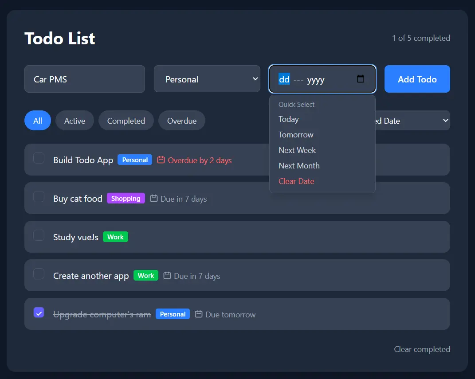Open the Personal category dropdown
475x379 pixels.
click(207, 79)
